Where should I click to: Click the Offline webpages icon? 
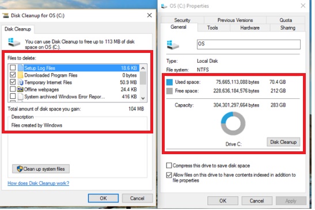tap(20, 89)
